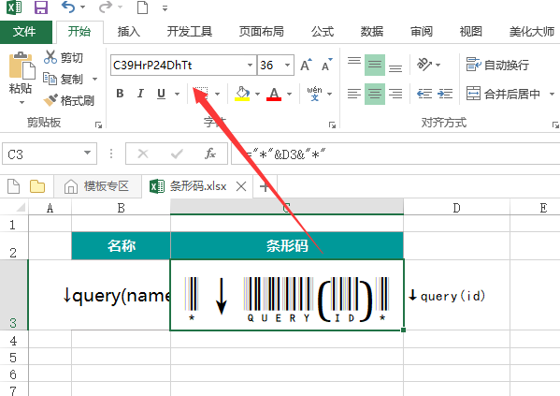
Task: Close the 条形码.xlsx tab
Action: pos(241,186)
